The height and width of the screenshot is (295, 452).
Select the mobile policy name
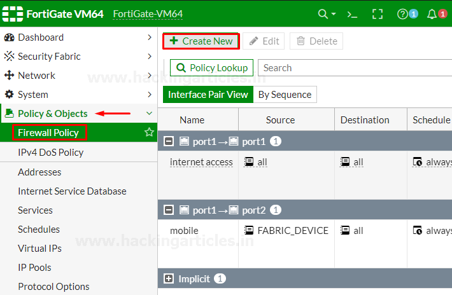(184, 231)
